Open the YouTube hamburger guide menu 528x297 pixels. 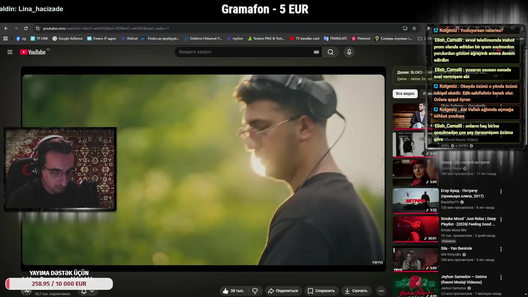10,52
